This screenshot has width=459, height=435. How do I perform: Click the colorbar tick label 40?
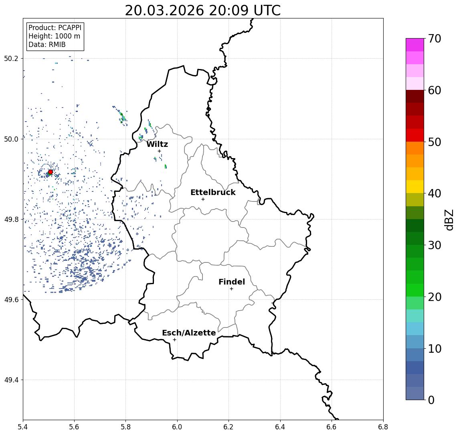coord(435,193)
